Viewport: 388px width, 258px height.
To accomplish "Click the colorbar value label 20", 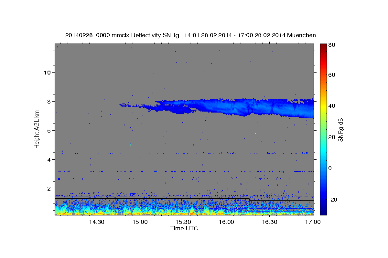I will pos(332,137).
